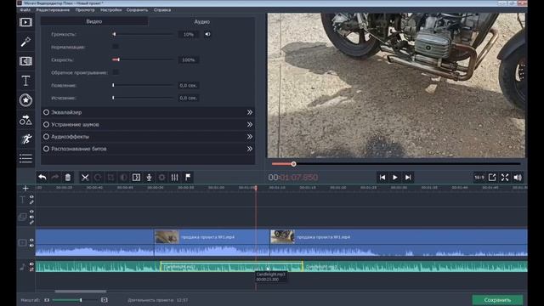Click the Скорость speed slider
The height and width of the screenshot is (306, 544).
pyautogui.click(x=143, y=59)
